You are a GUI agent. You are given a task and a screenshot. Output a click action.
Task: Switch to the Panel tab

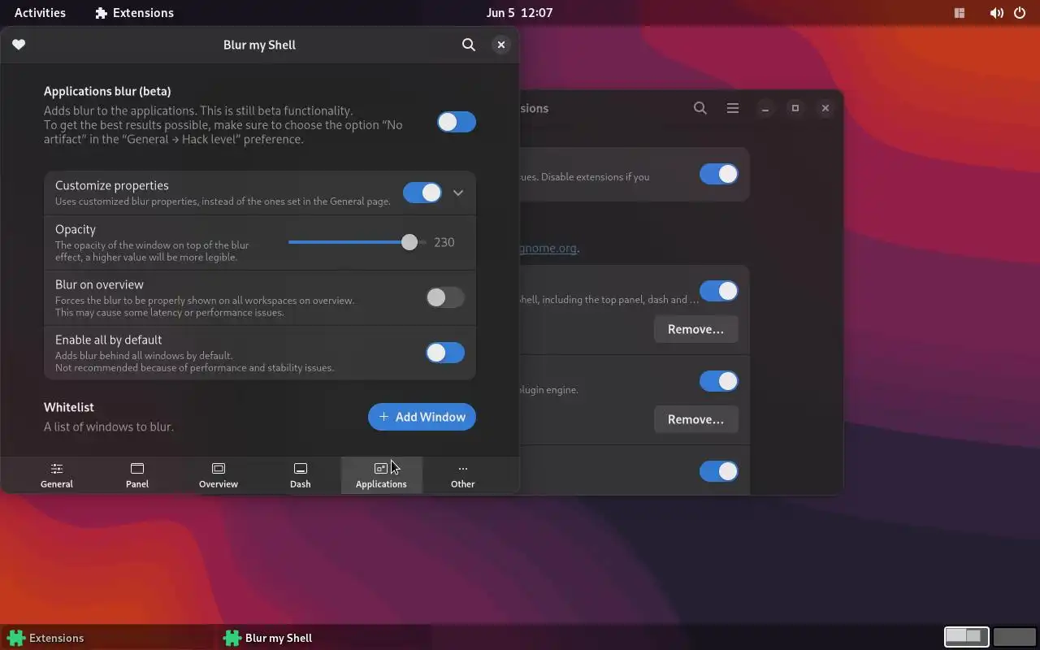tap(137, 475)
